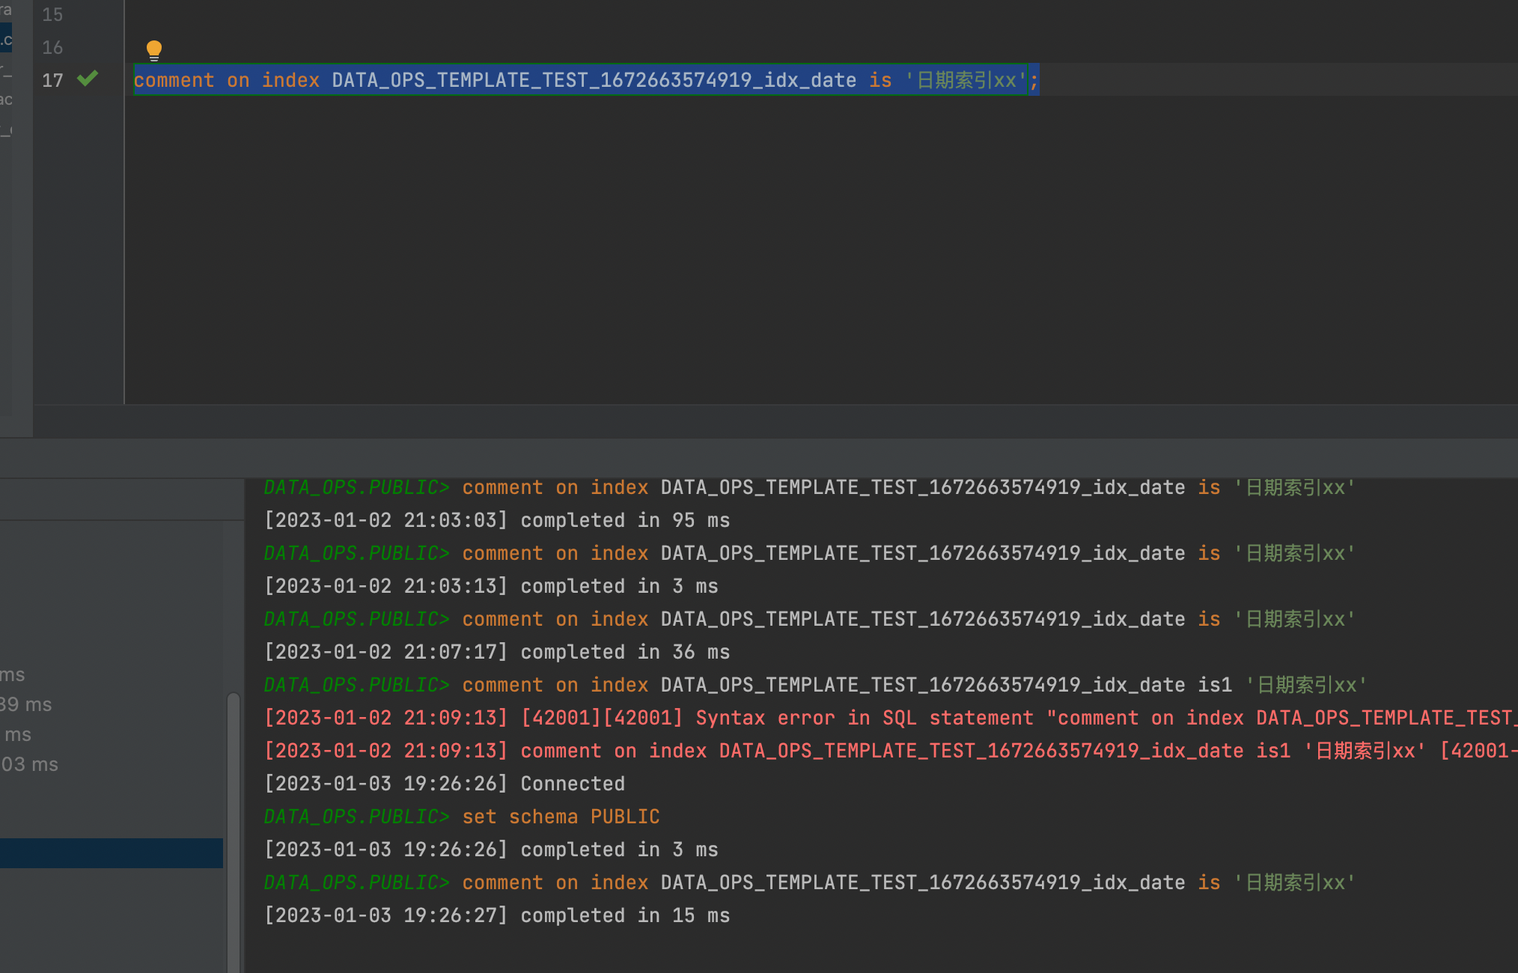
Task: Click the 19:26:26 'completed in 3 ms' line
Action: click(491, 850)
